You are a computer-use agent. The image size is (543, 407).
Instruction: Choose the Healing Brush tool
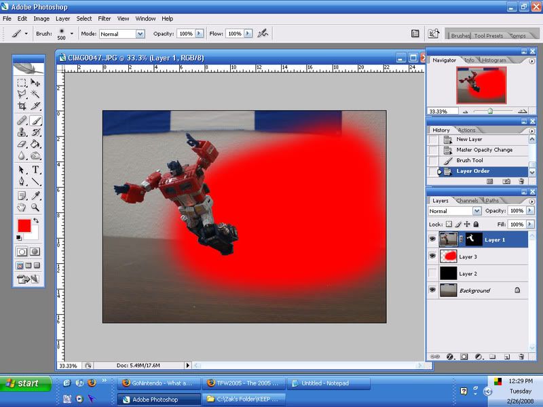(22, 121)
